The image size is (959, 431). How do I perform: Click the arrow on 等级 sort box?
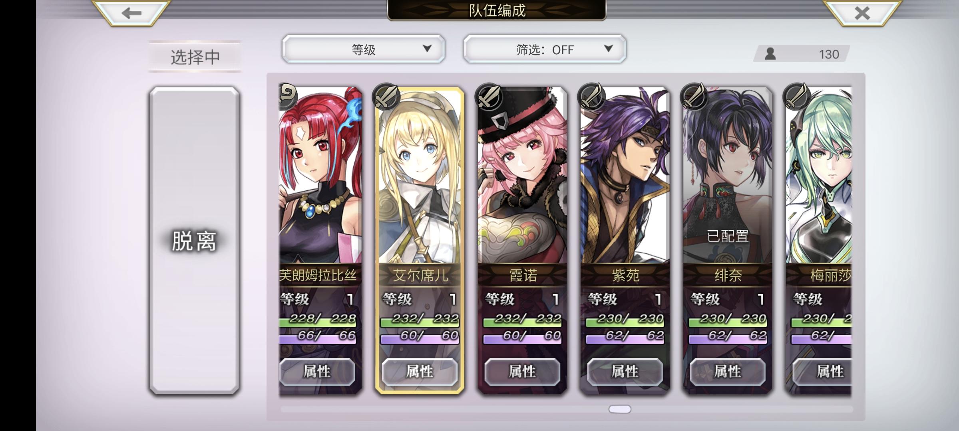427,49
